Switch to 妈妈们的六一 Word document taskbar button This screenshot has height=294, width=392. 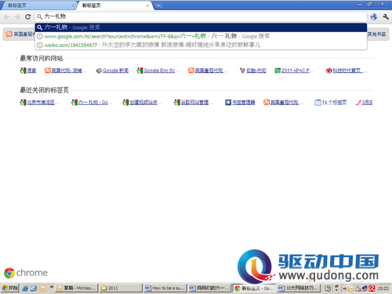click(x=209, y=289)
